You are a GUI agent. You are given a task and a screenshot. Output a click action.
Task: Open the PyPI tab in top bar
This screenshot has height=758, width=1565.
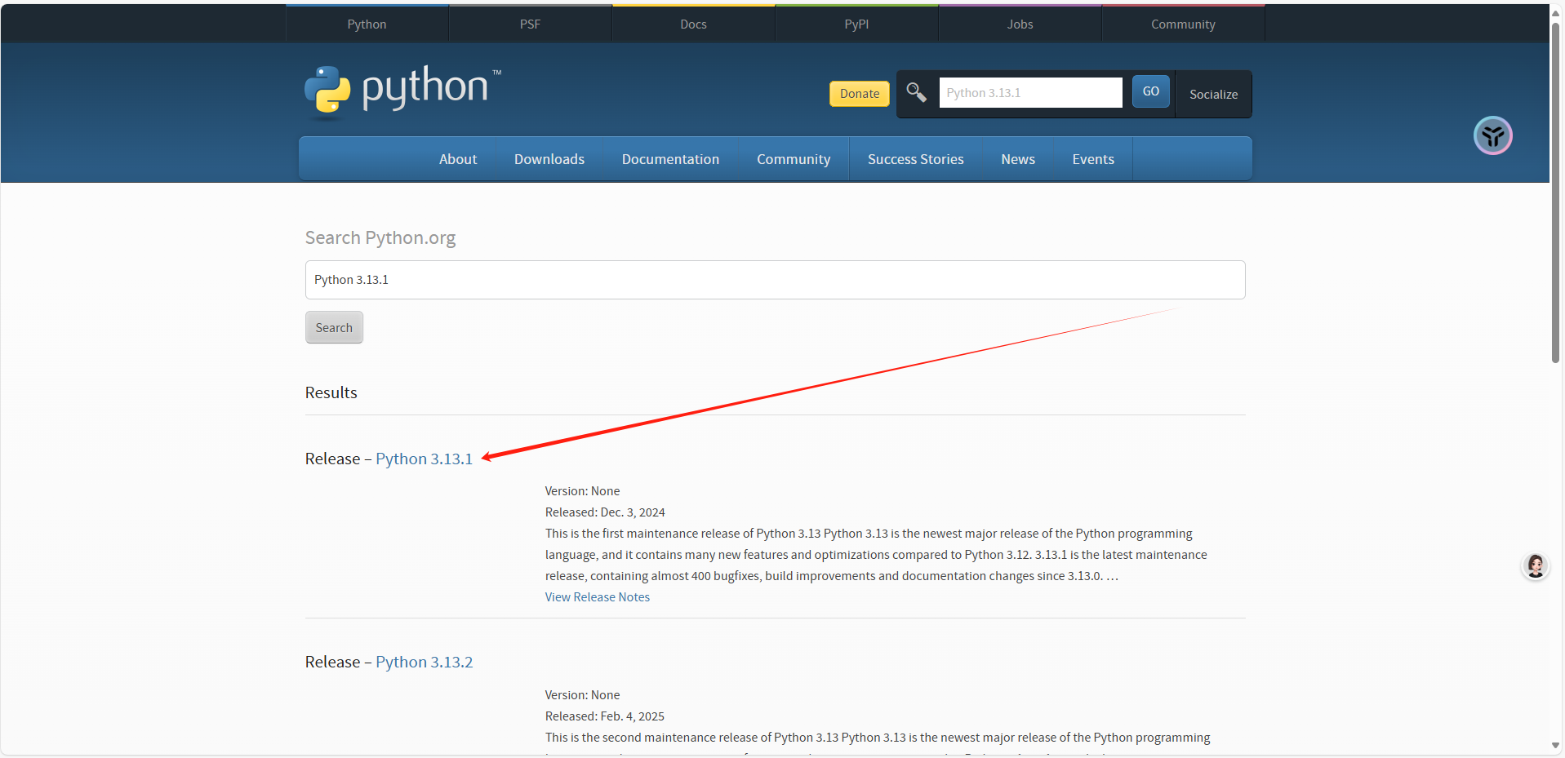point(856,24)
